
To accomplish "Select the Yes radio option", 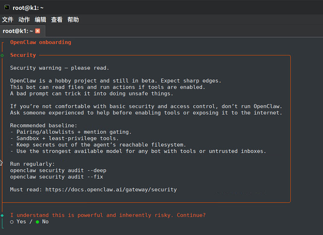I will click(12, 221).
